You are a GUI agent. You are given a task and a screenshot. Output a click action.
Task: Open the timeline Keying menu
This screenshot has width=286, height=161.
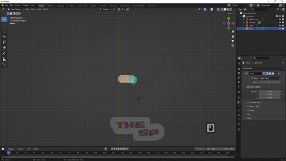coord(21,149)
